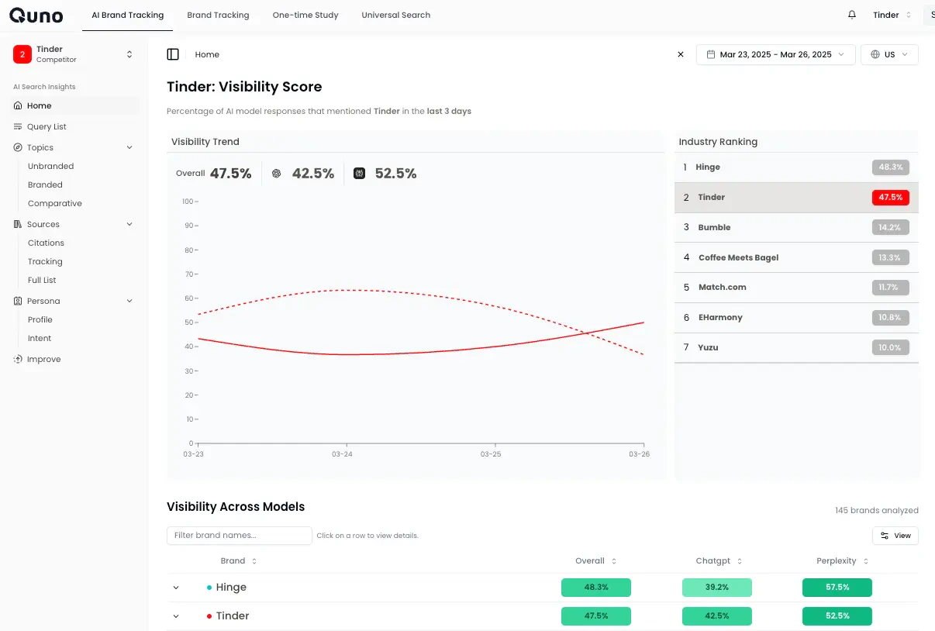
Task: Click the Persona icon
Action: pyautogui.click(x=18, y=301)
